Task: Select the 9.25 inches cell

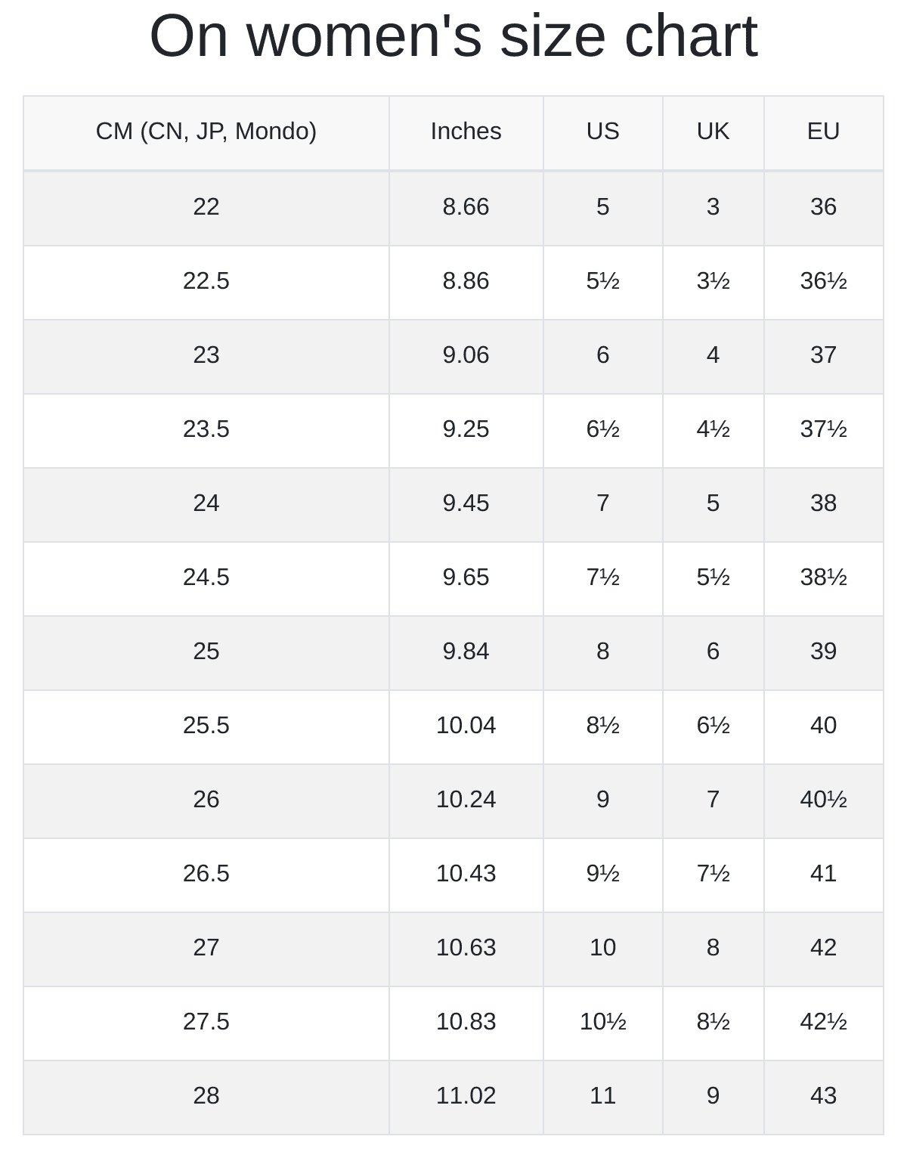Action: click(x=466, y=429)
